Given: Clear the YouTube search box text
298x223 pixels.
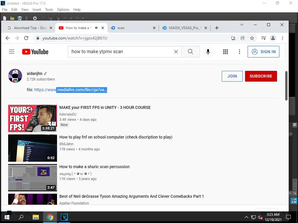Looking at the screenshot, I should click(x=176, y=52).
